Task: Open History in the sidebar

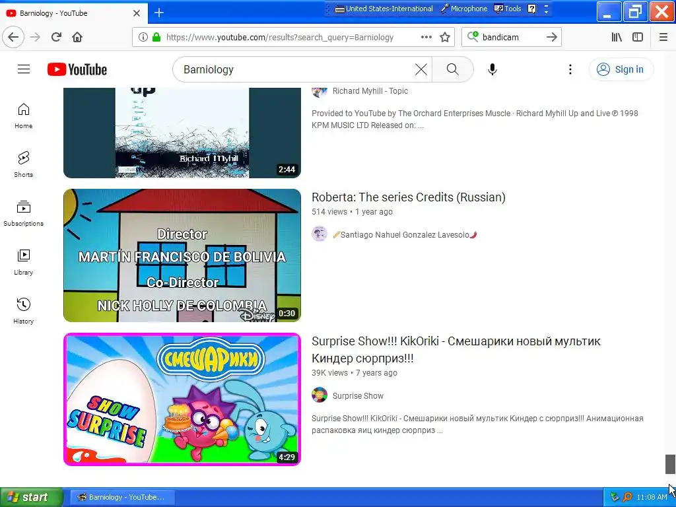Action: [23, 311]
